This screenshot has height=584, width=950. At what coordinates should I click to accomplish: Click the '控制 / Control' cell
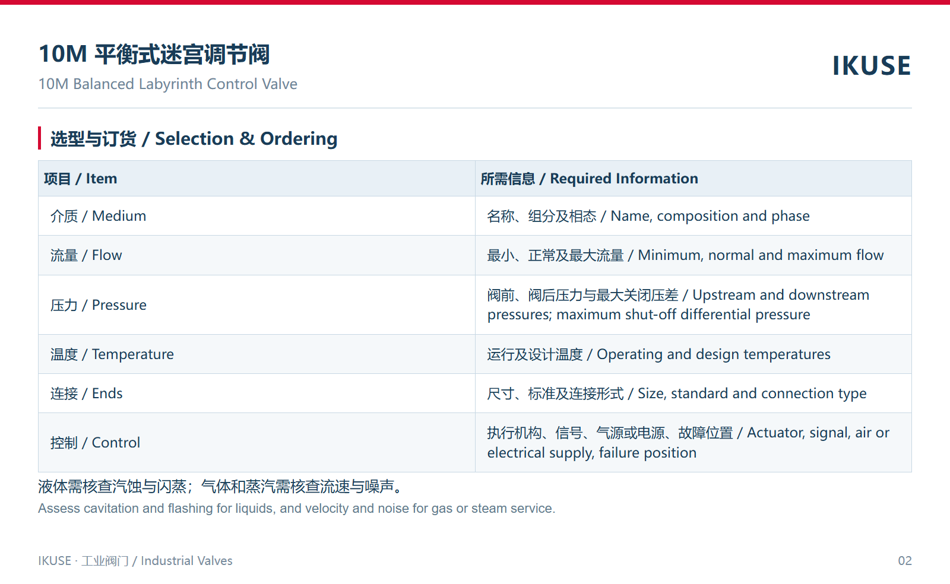coord(256,443)
